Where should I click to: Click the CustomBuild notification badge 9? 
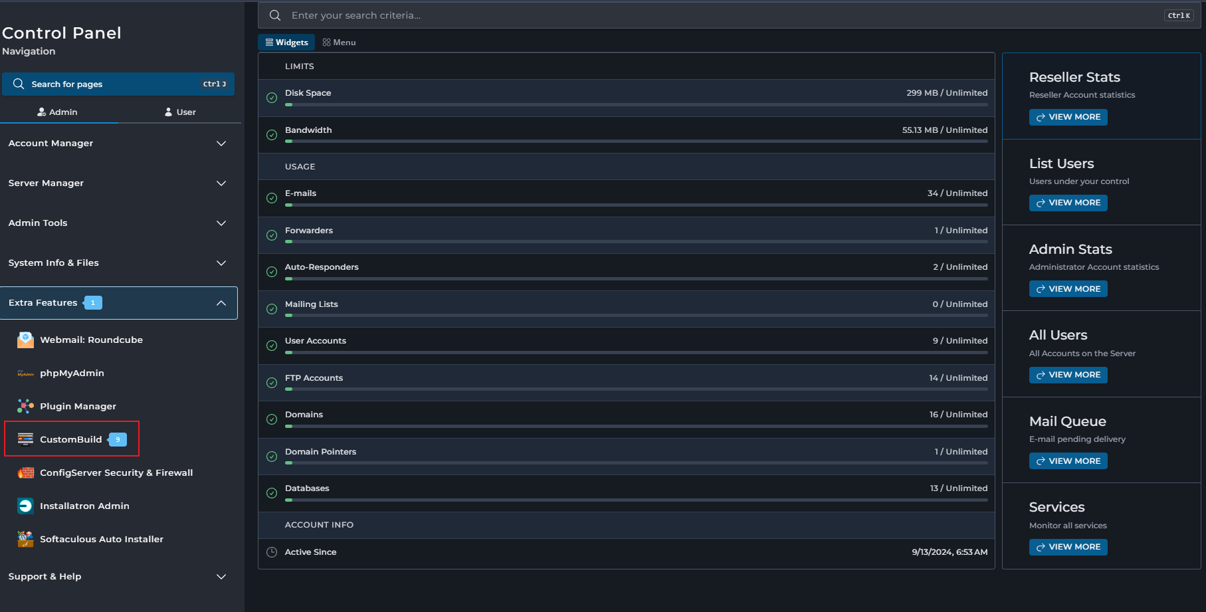118,439
